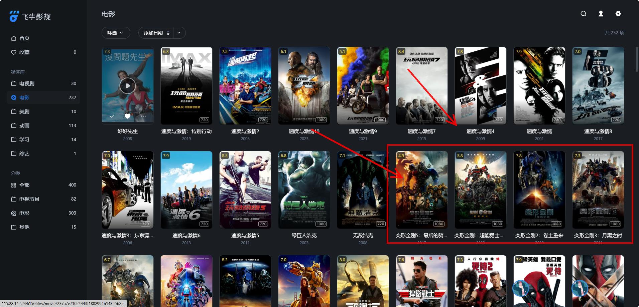Screen dimensions: 639x307
Task: Open the settings gear icon
Action: click(618, 14)
